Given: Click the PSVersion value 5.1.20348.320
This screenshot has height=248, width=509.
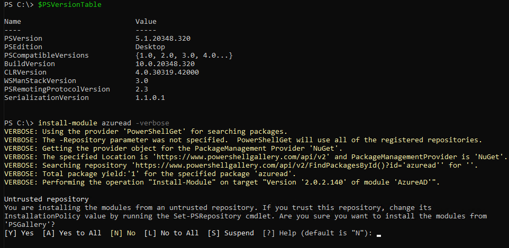Looking at the screenshot, I should (x=163, y=39).
